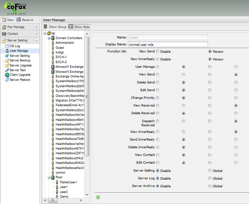
Task: Click the Receive fax icon
Action: (19, 20)
